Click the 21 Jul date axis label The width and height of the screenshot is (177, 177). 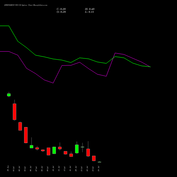[x=81, y=169]
